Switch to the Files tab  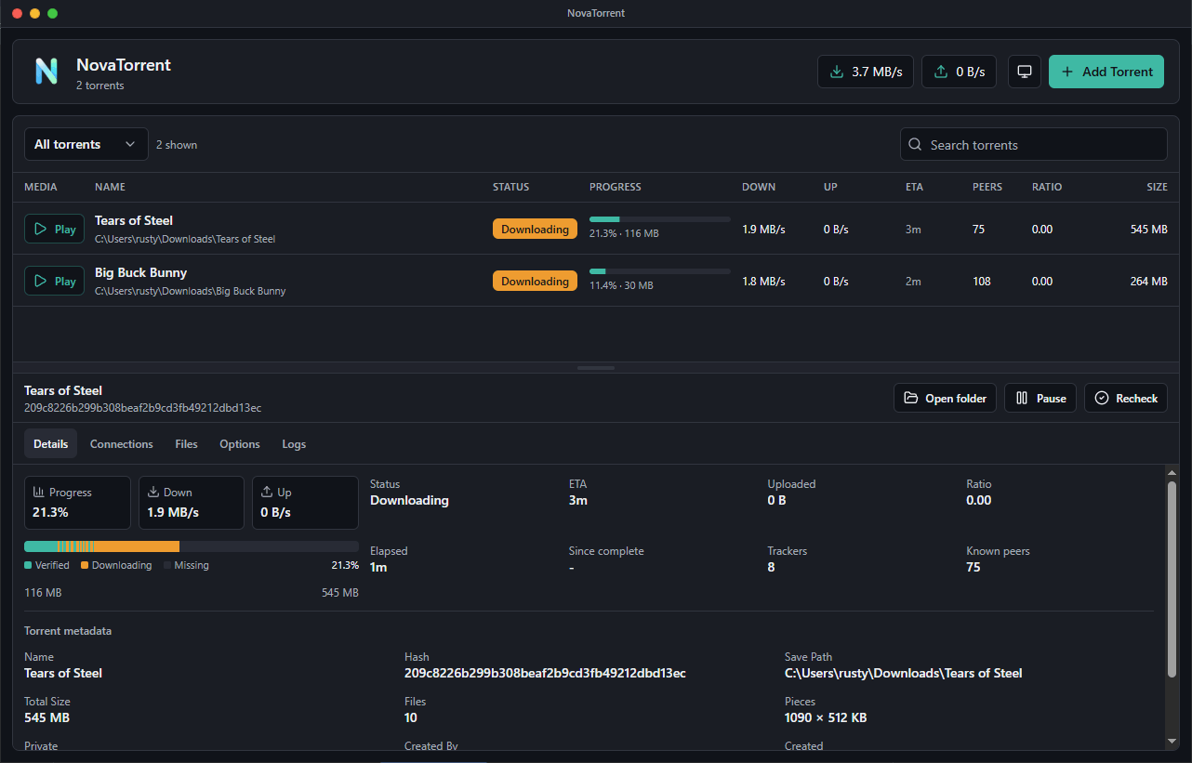point(186,444)
